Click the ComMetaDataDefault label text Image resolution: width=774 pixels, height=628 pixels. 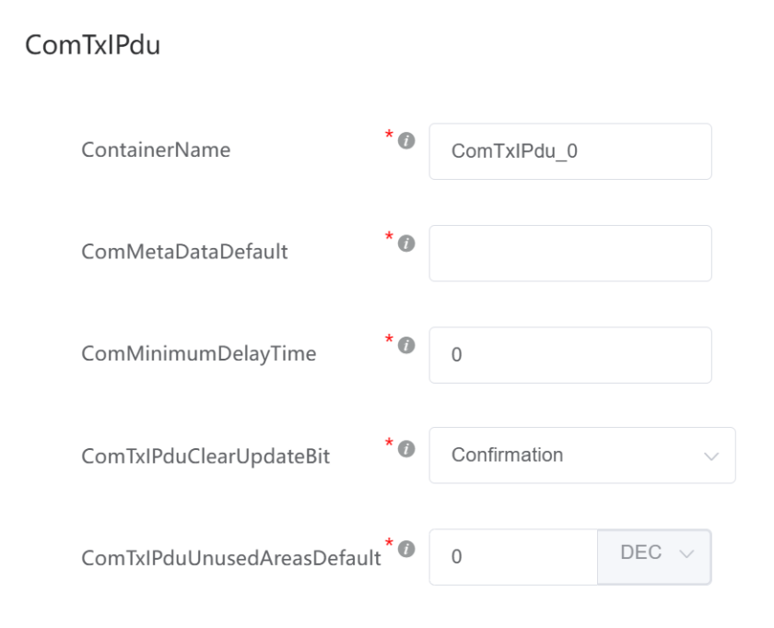point(184,252)
